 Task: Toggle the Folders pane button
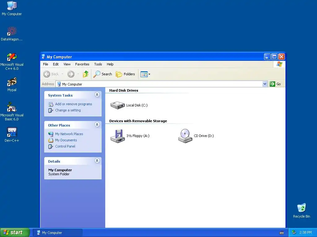pyautogui.click(x=125, y=74)
